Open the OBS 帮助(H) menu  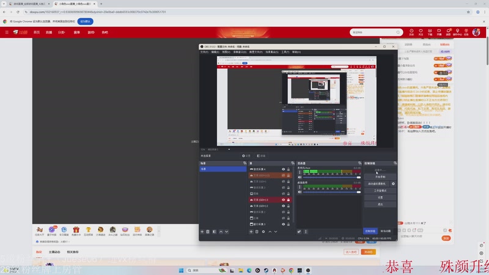click(x=296, y=52)
